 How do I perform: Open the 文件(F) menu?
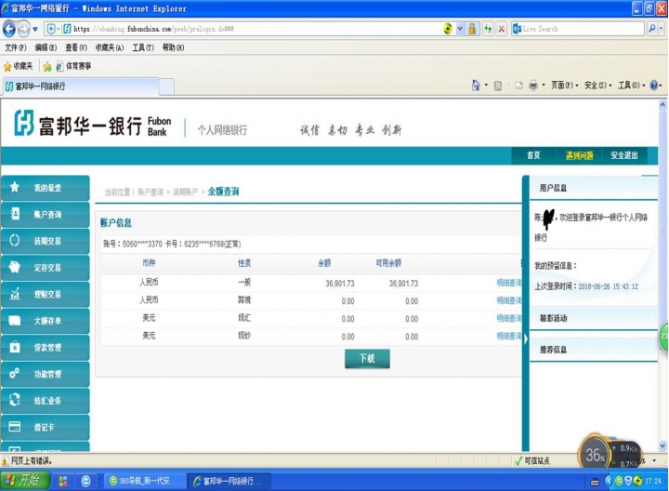(16, 47)
